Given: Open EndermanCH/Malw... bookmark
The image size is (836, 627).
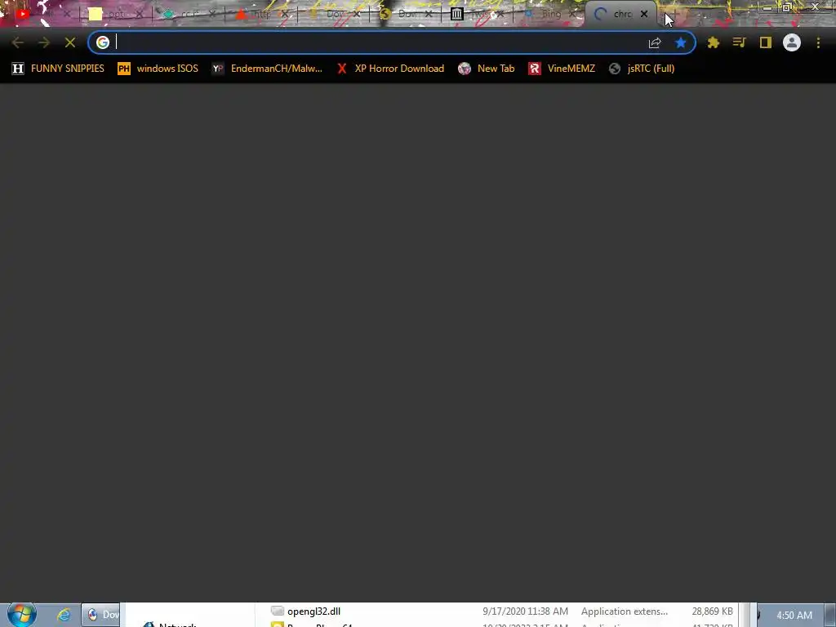Looking at the screenshot, I should [x=267, y=69].
